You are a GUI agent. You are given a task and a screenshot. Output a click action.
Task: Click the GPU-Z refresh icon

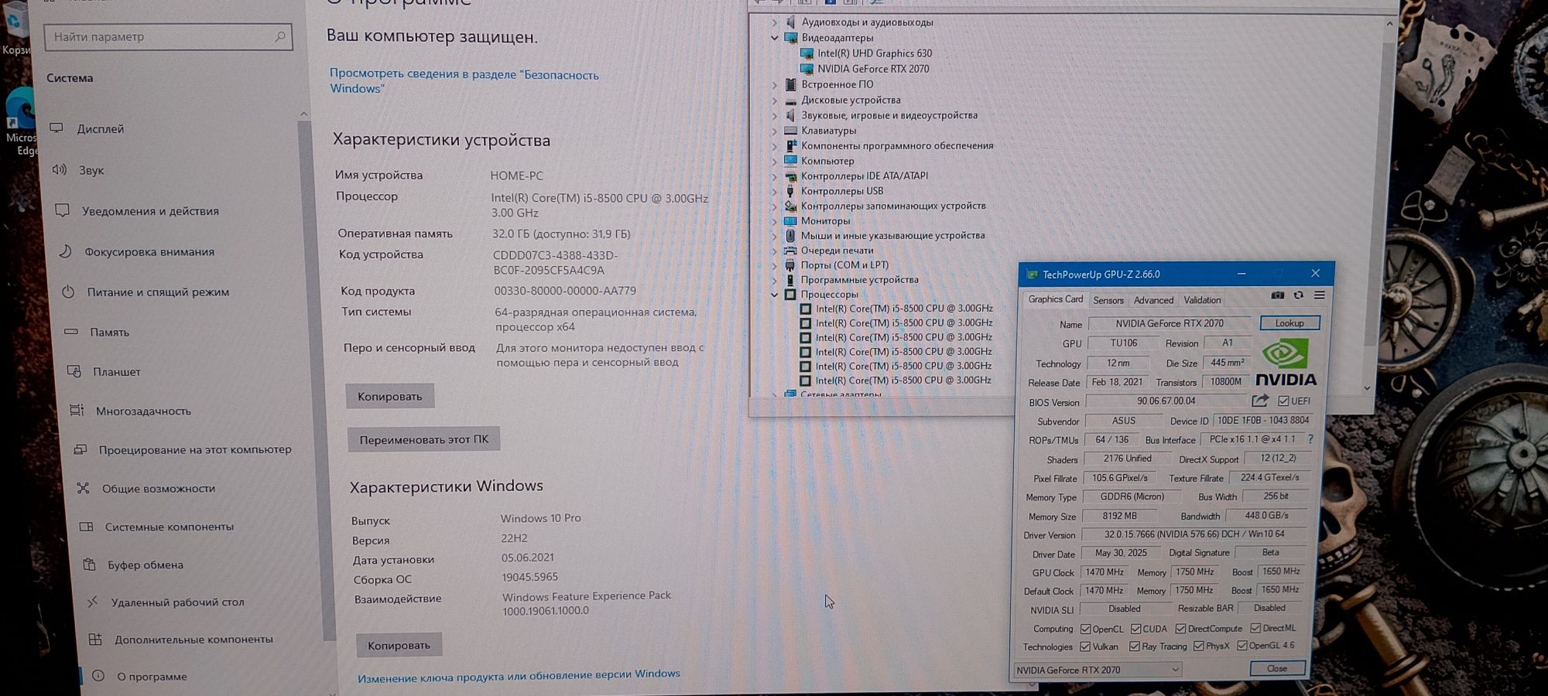pos(1298,295)
